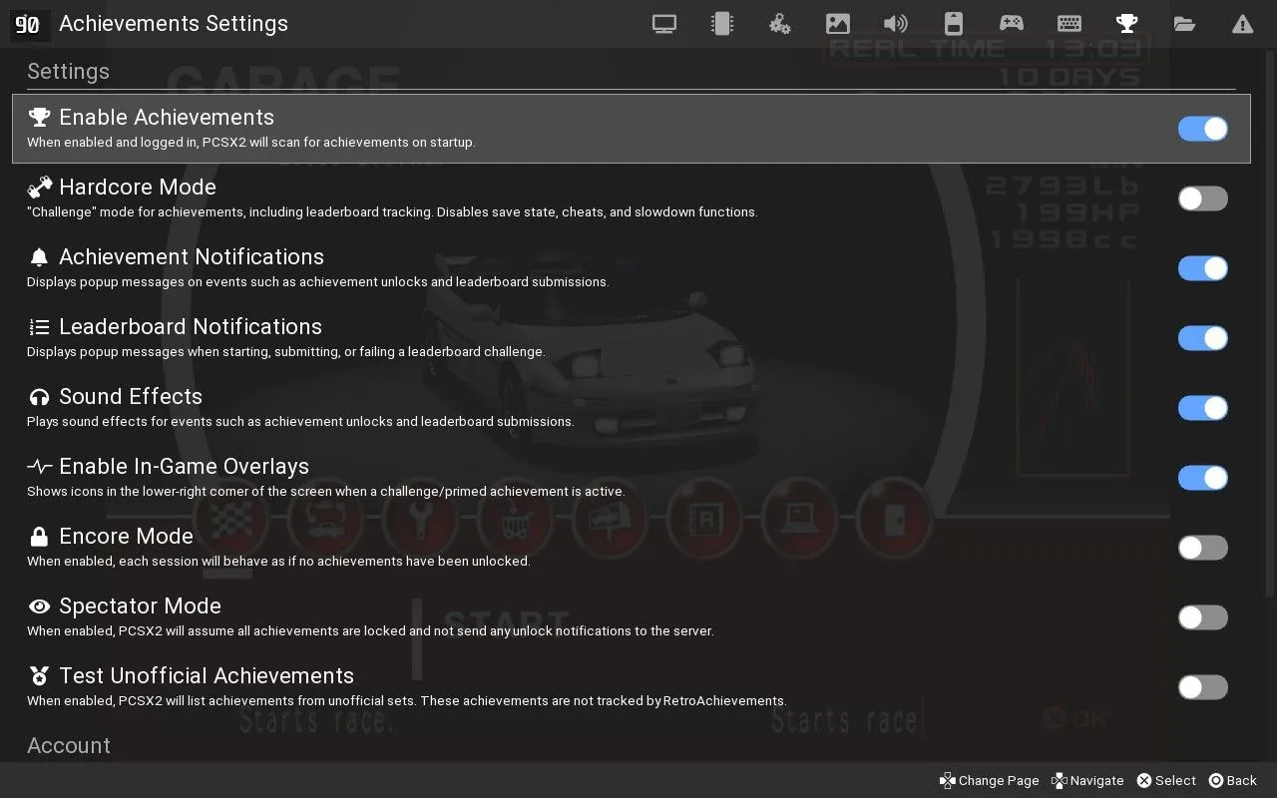Disable Achievement Notifications switch
The image size is (1277, 798).
(1203, 268)
